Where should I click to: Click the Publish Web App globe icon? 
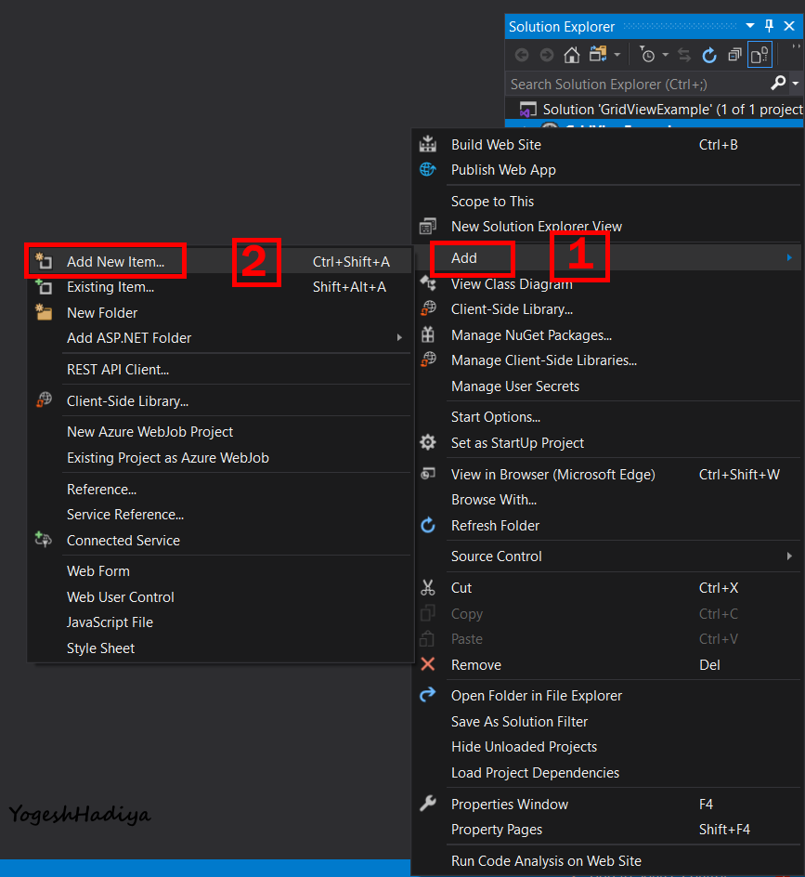coord(426,169)
